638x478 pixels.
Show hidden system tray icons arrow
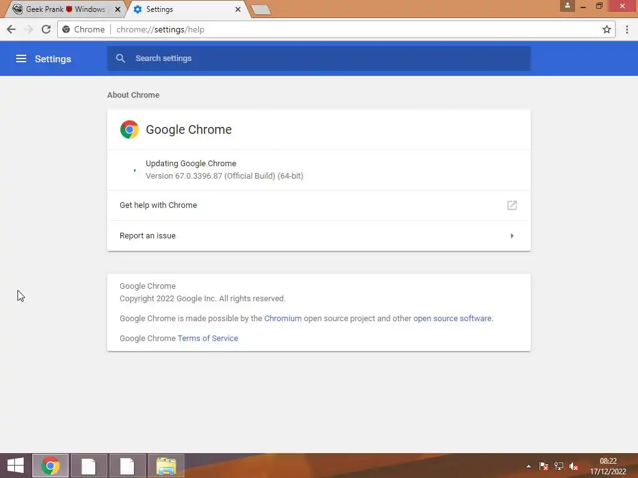528,466
